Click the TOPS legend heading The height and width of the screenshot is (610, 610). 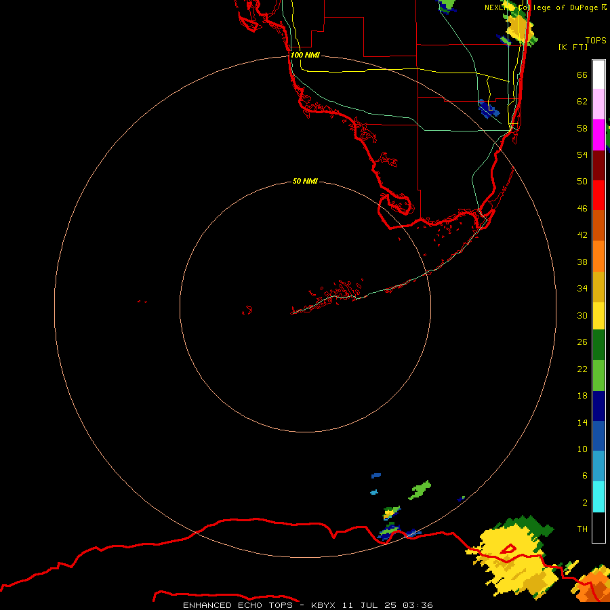coord(596,41)
